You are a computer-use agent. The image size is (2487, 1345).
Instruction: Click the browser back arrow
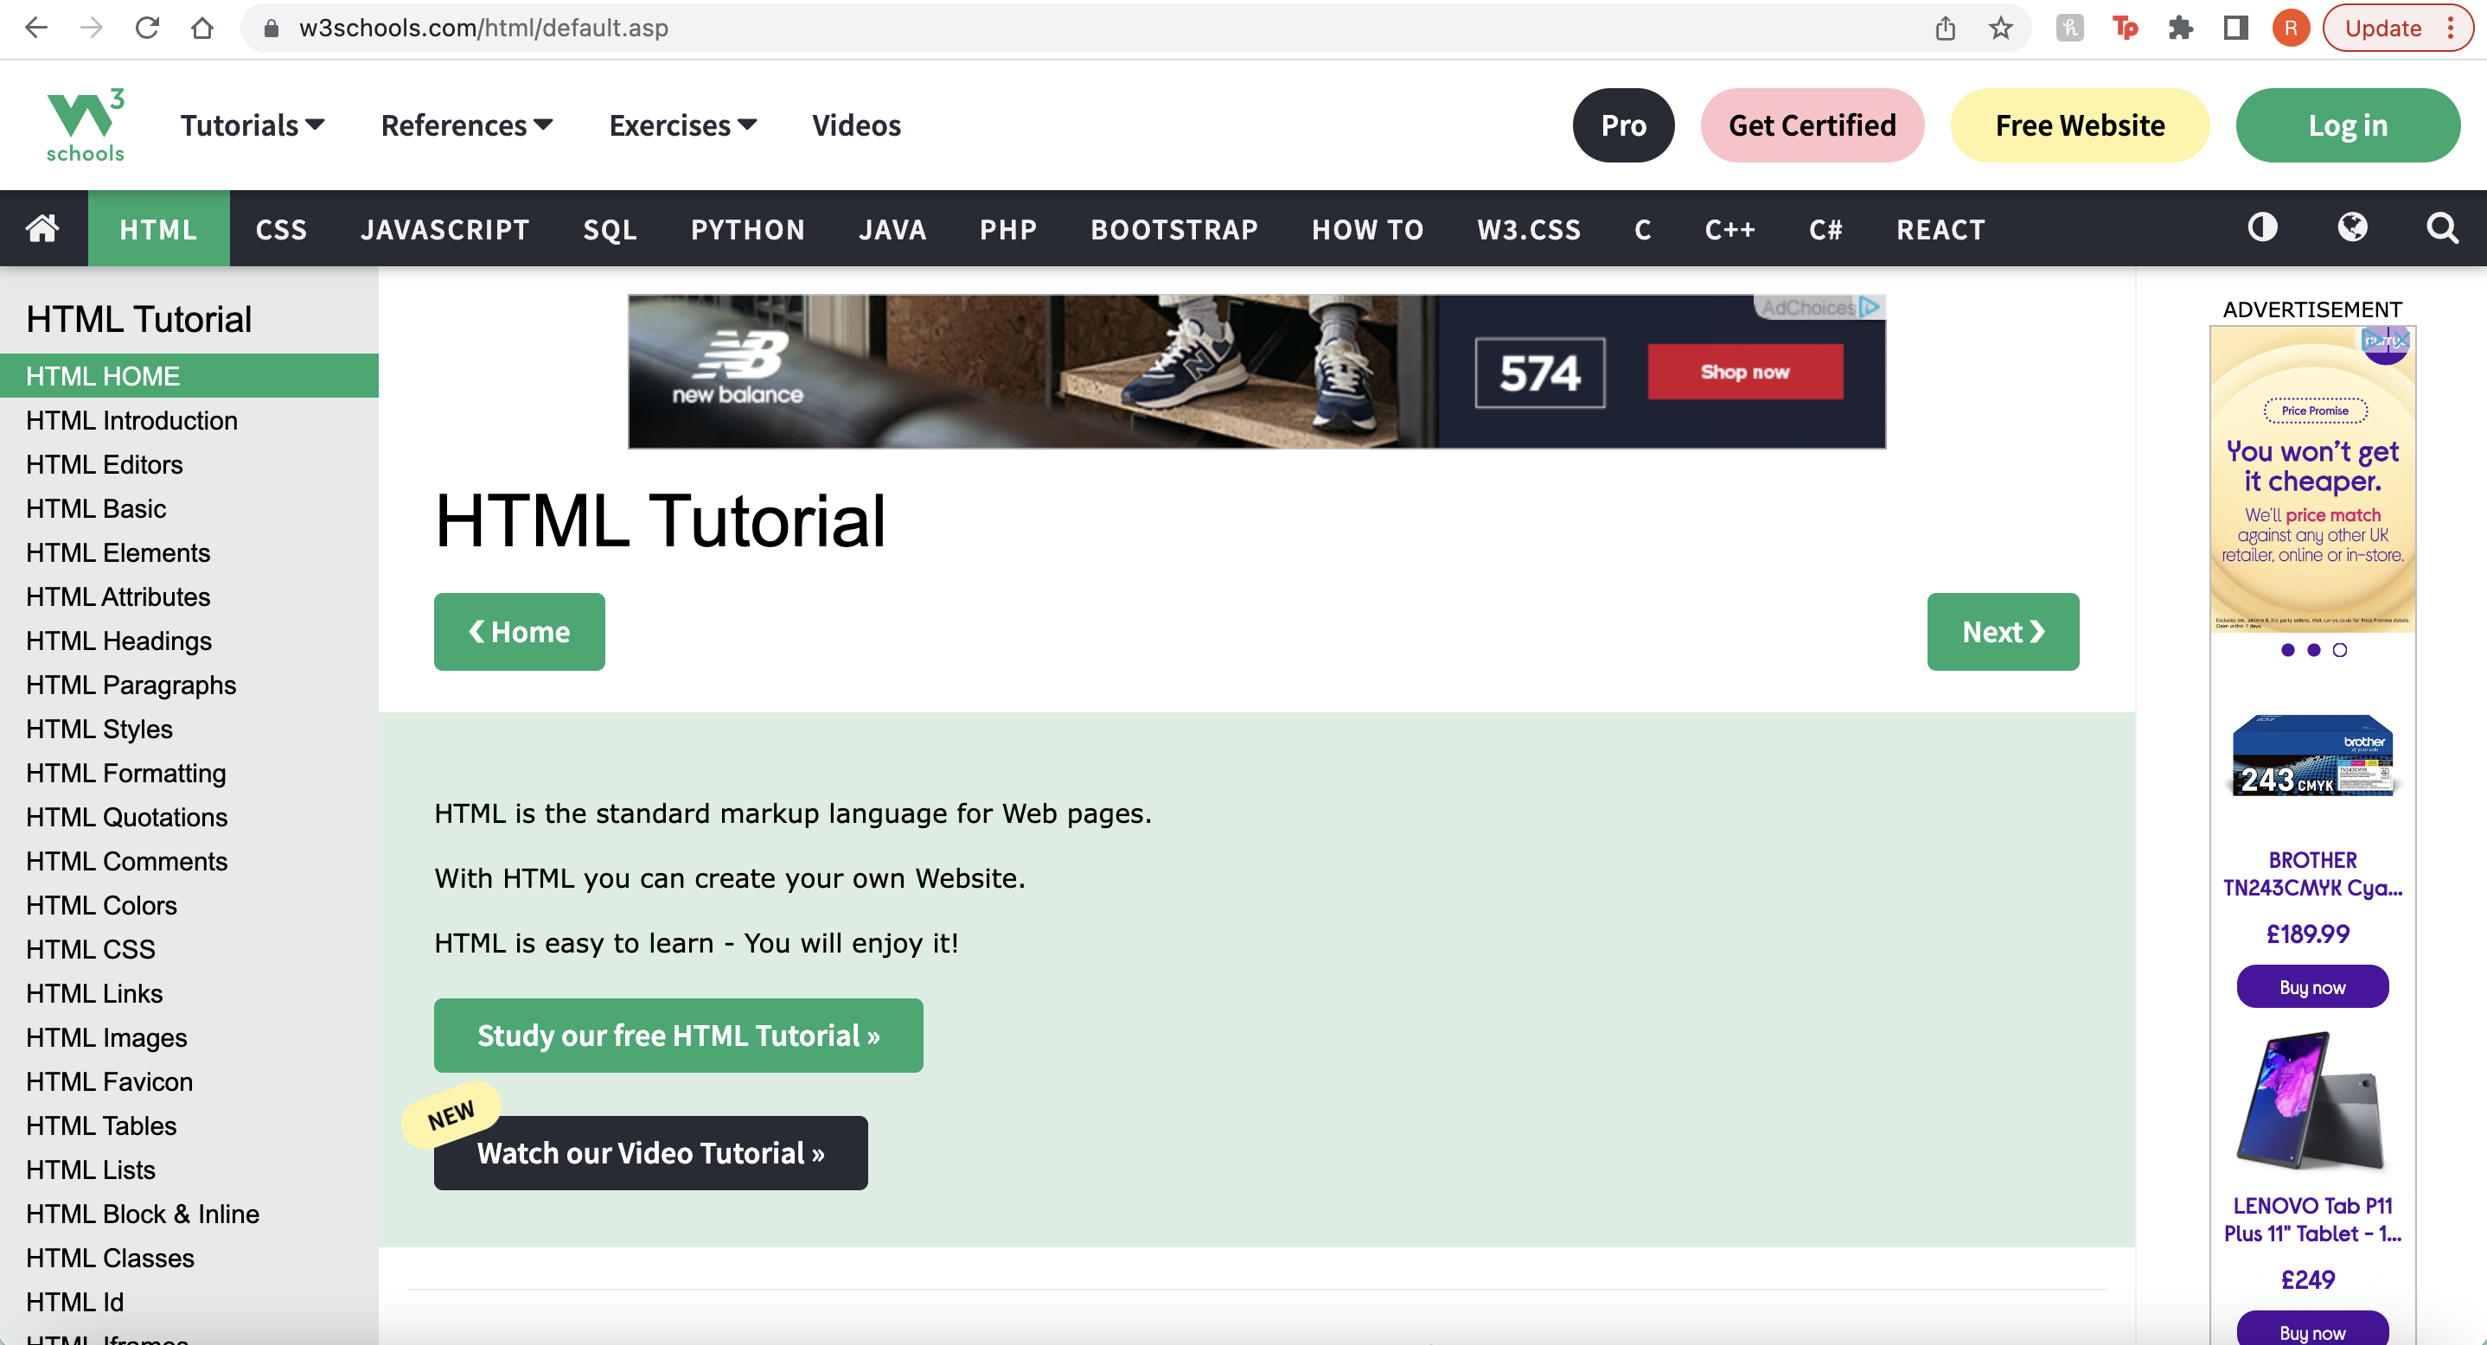[x=35, y=28]
